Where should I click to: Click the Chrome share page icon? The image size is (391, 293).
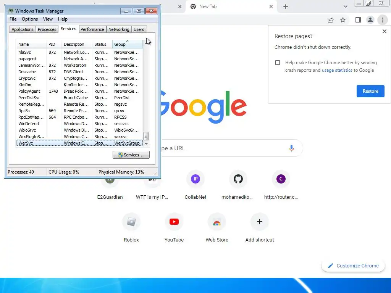click(331, 20)
